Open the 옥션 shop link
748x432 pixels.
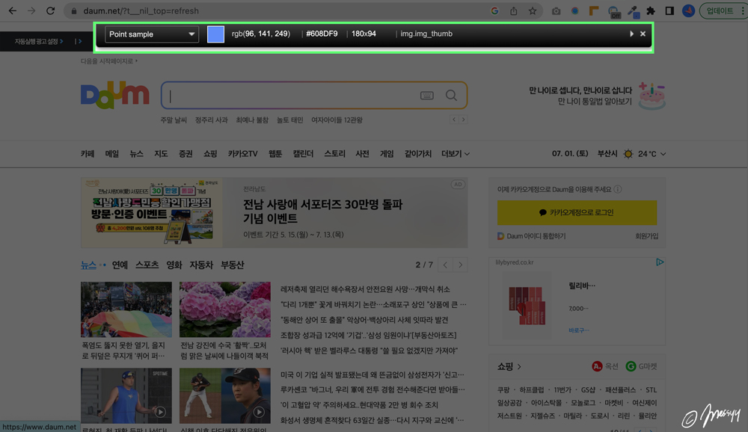(605, 366)
